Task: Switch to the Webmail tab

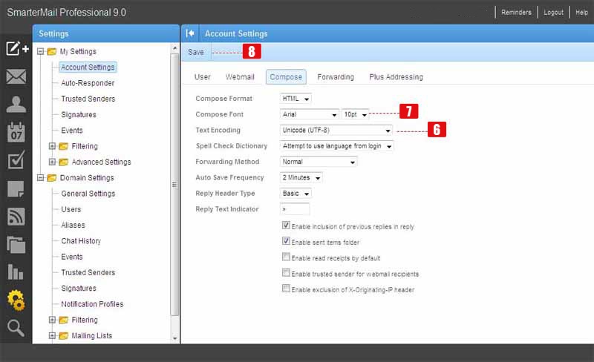Action: coord(240,77)
